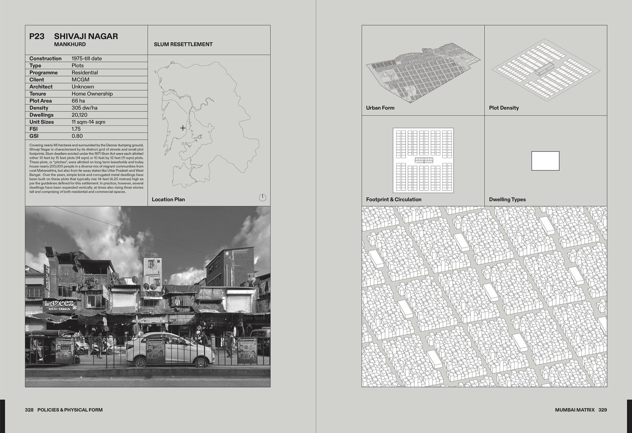Click the P23 project code
Viewport: 632px width, 433px height.
37,36
